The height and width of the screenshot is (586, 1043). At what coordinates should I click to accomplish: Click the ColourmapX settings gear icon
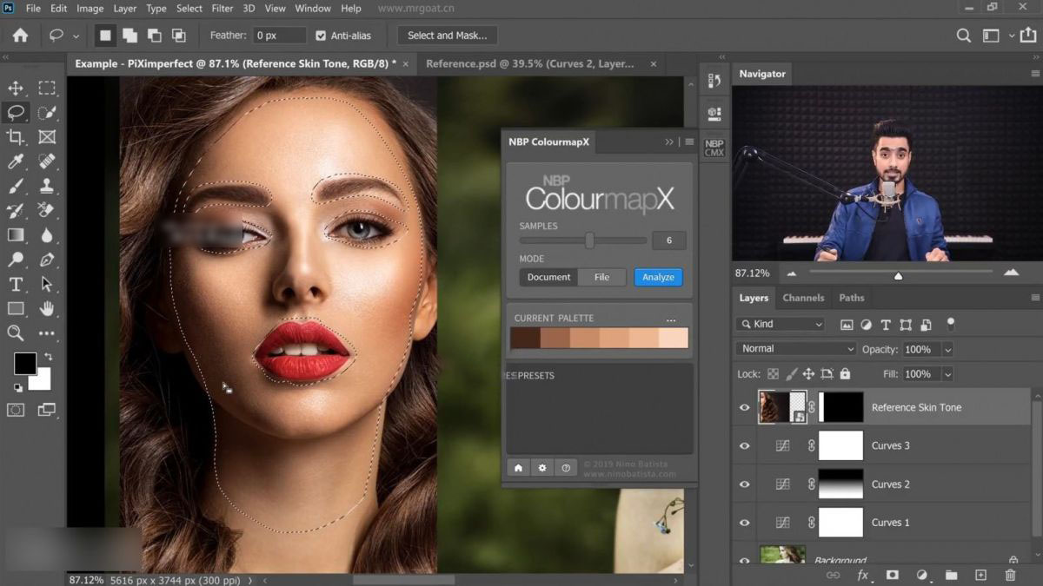pyautogui.click(x=542, y=468)
